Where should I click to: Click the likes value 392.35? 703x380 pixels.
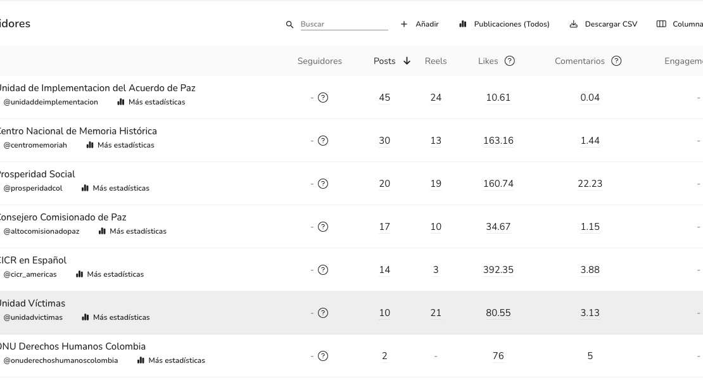tap(498, 270)
